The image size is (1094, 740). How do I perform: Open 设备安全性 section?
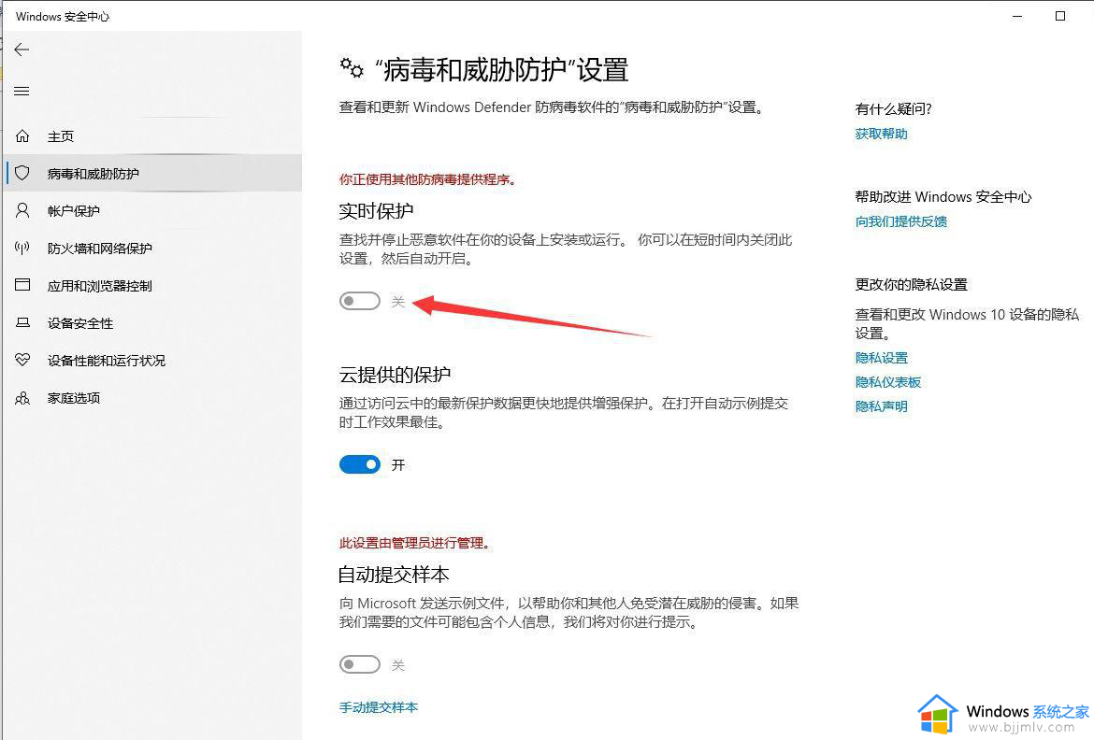[152, 323]
